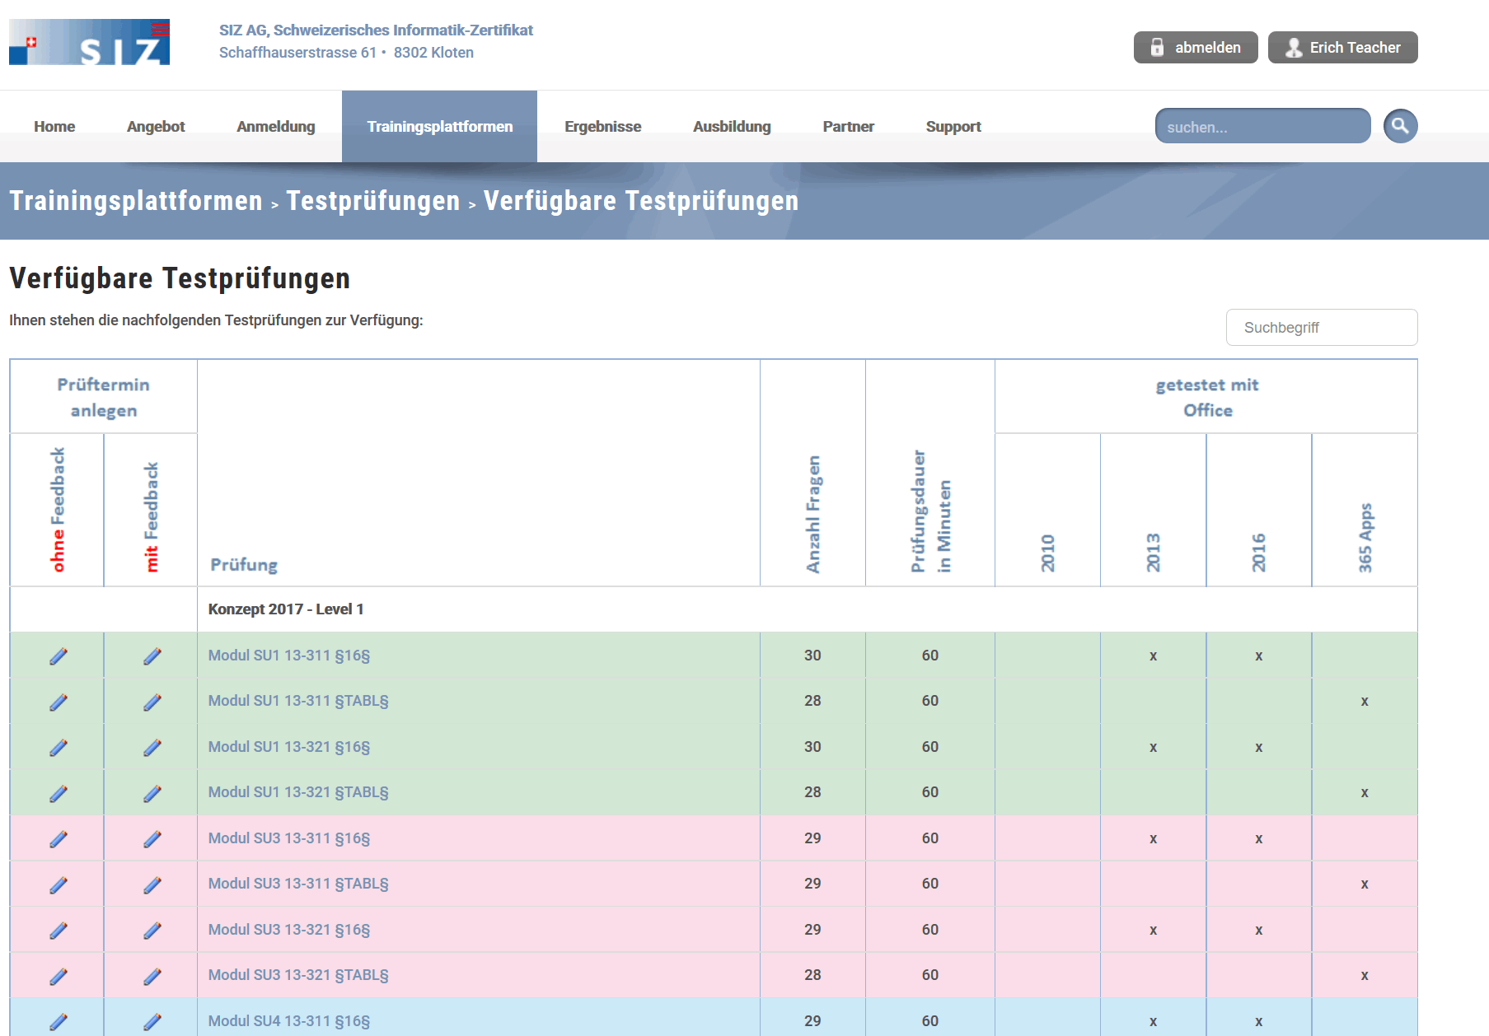Open link Modul SU3 13-311 §16§
Screen dimensions: 1489x1036
tap(289, 838)
